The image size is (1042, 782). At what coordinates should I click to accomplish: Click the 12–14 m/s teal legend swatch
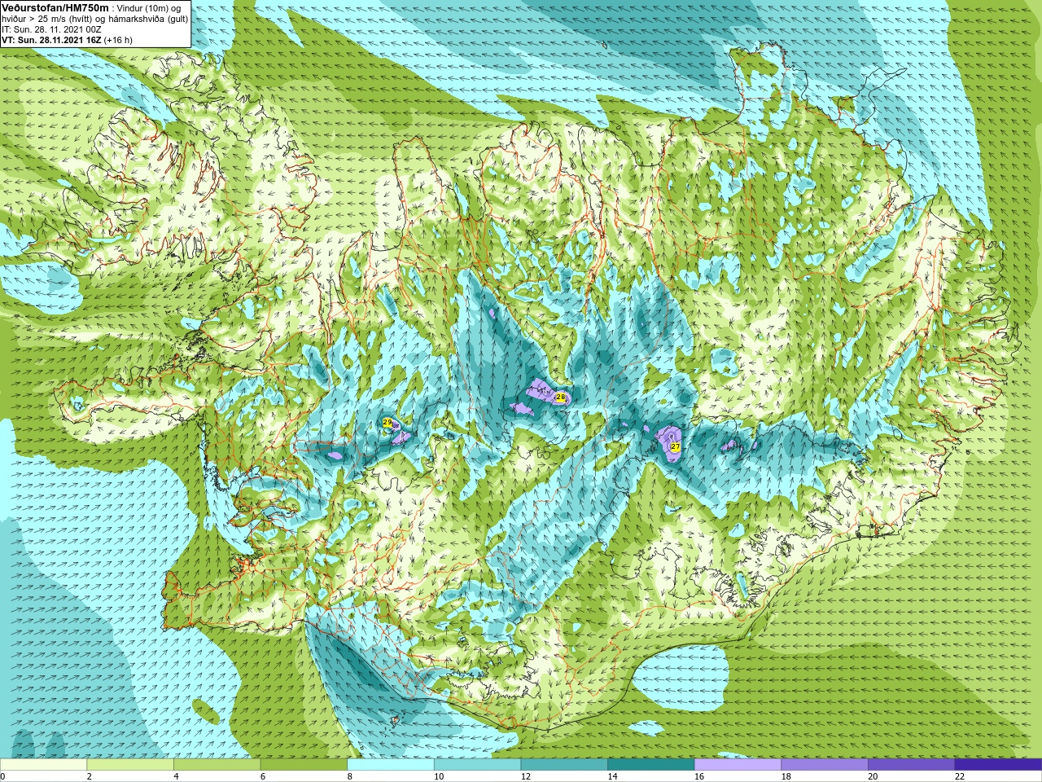564,765
